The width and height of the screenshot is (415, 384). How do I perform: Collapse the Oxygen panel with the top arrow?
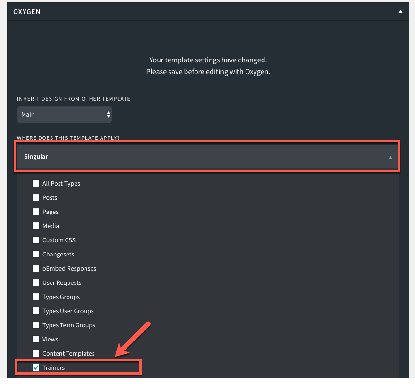coord(400,11)
